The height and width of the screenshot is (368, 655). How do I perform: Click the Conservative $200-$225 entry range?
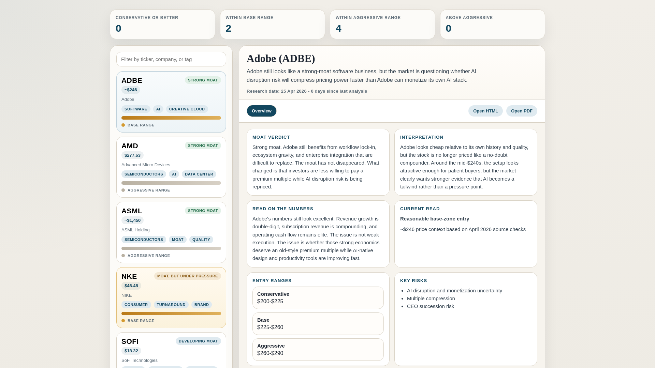point(318,298)
